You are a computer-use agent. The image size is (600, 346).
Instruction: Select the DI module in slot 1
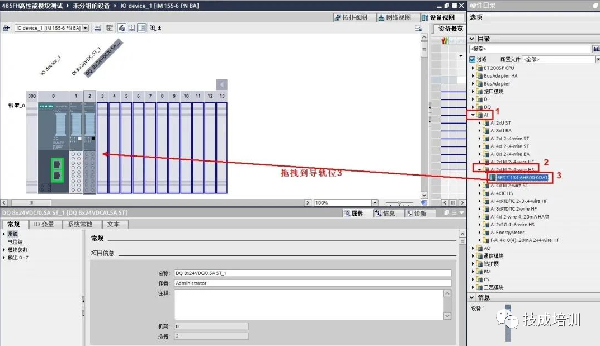75,148
